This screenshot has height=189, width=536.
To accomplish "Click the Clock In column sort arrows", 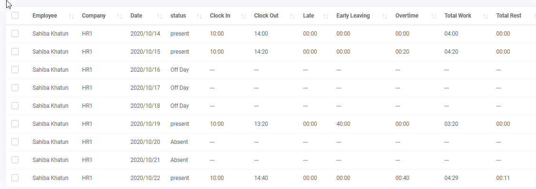I will click(x=244, y=16).
